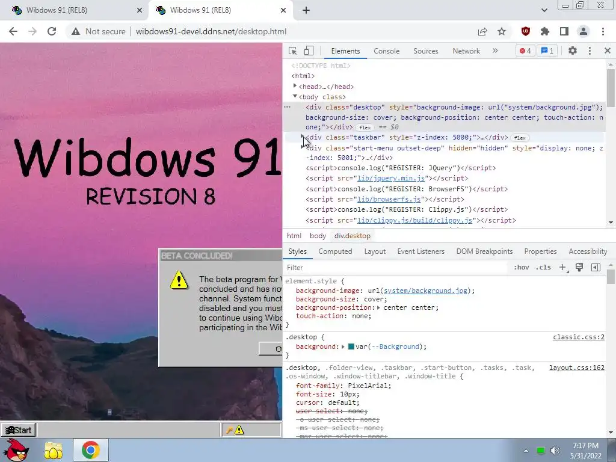Open the Properties tab
This screenshot has width=616, height=462.
pyautogui.click(x=540, y=251)
